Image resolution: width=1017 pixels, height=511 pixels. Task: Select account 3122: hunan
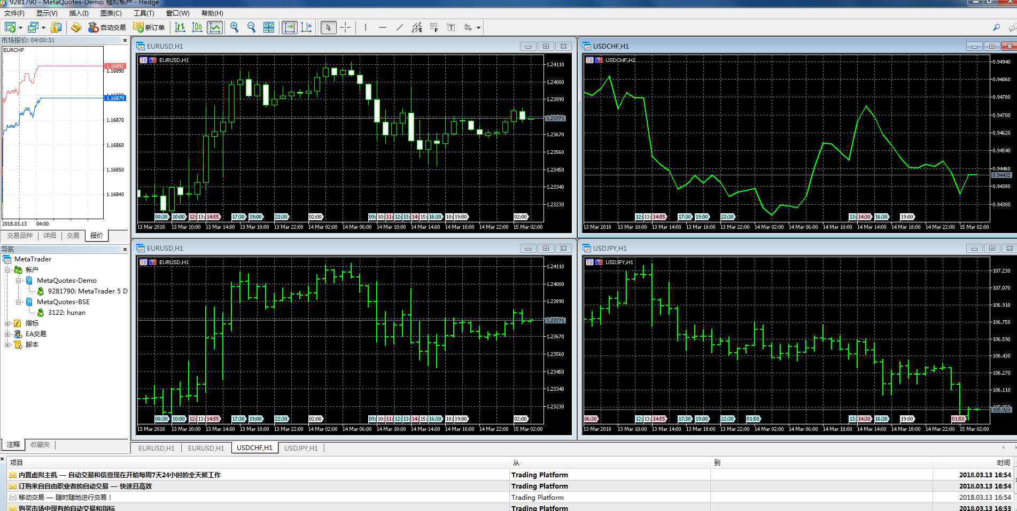[66, 313]
